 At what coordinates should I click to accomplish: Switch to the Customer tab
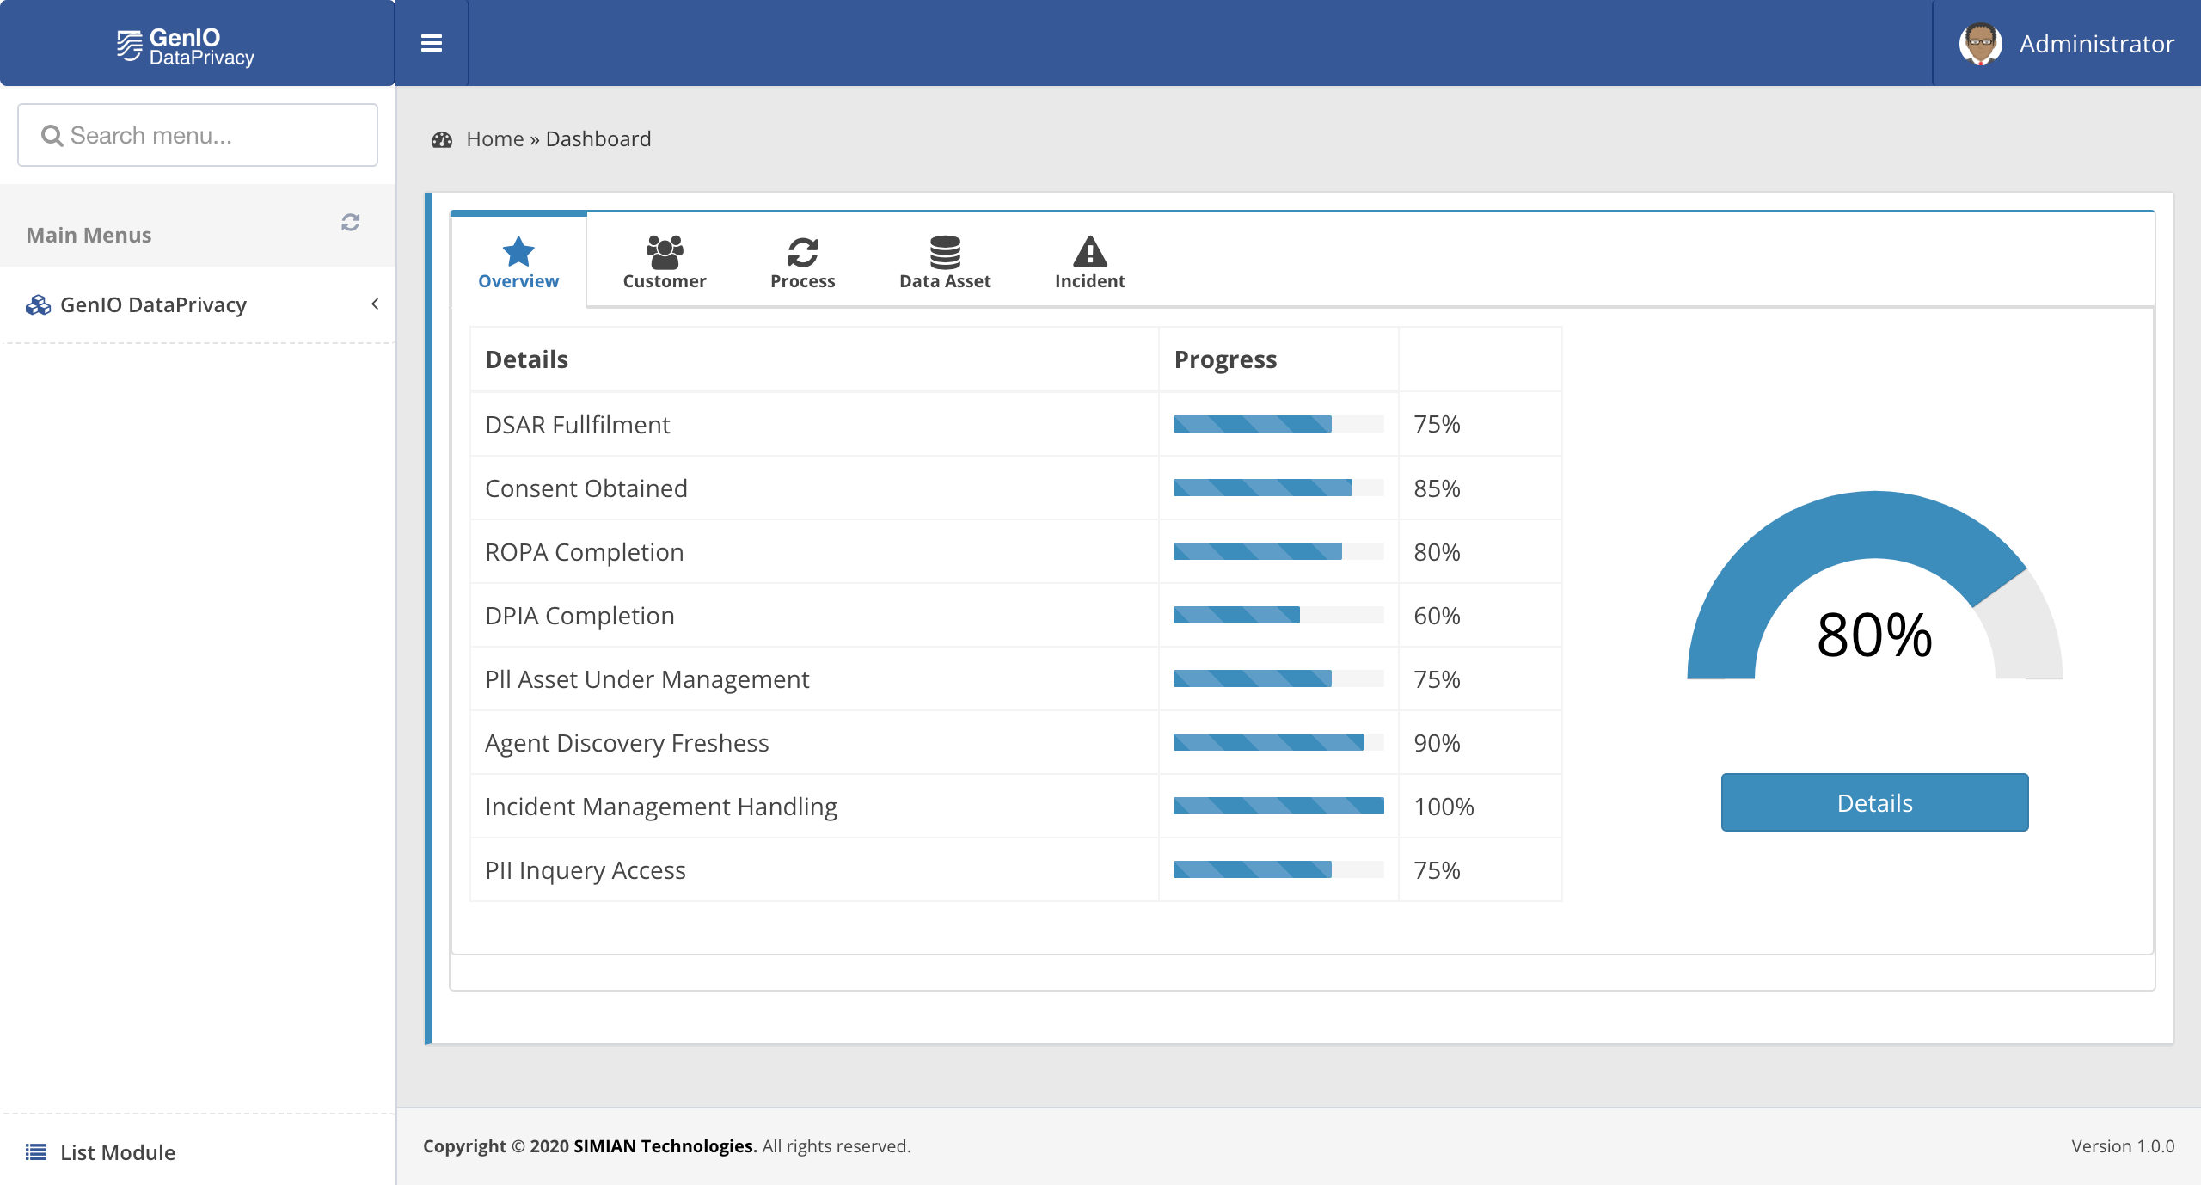[x=665, y=261]
